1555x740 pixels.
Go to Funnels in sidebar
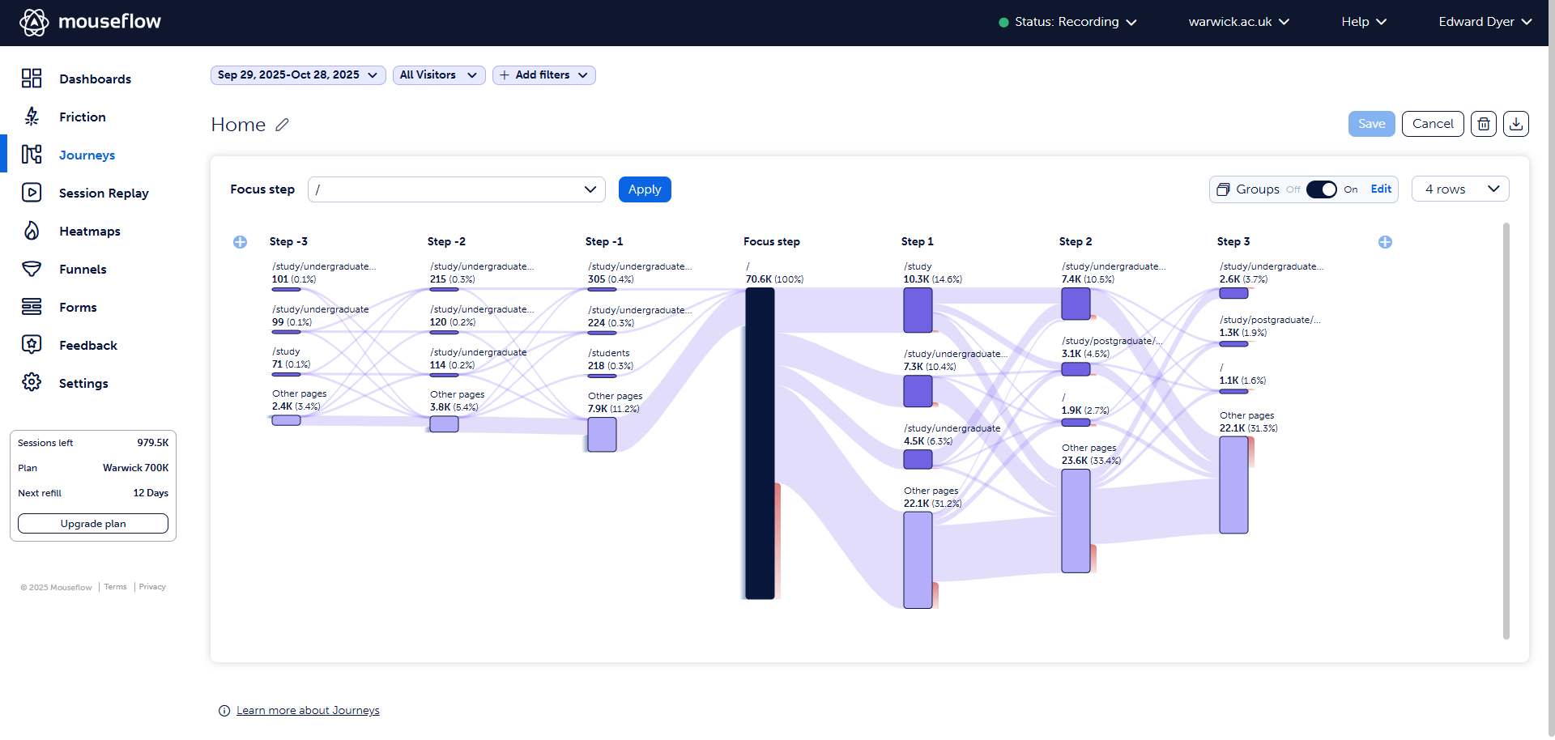[x=83, y=270]
